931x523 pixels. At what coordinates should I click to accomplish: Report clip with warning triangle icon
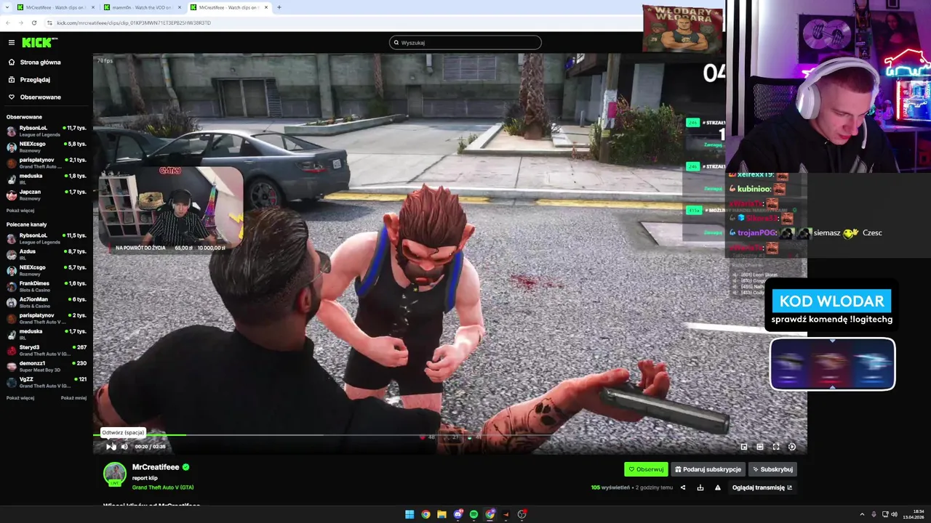pos(718,487)
